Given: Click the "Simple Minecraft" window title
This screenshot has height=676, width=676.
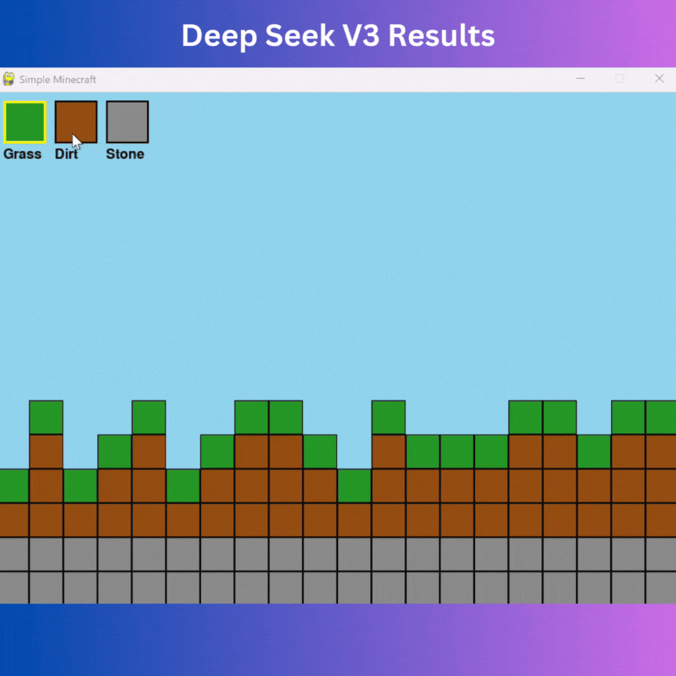Looking at the screenshot, I should (58, 79).
